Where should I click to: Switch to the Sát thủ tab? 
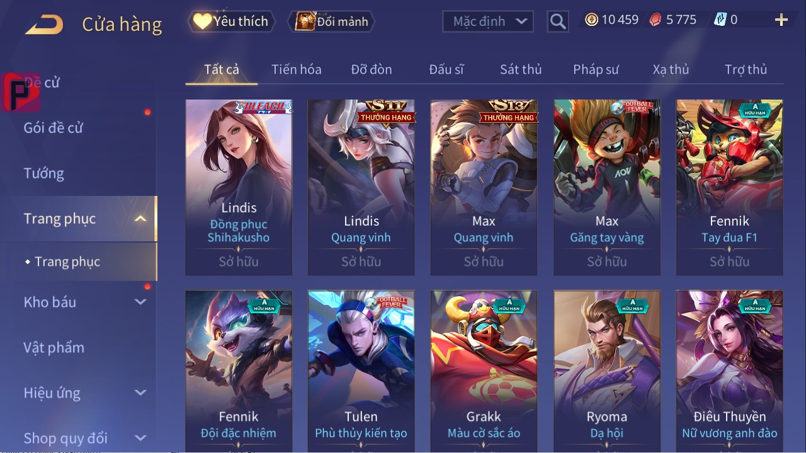point(521,69)
